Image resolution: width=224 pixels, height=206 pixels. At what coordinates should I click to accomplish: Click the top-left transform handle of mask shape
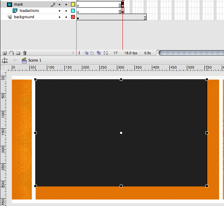(x=35, y=79)
